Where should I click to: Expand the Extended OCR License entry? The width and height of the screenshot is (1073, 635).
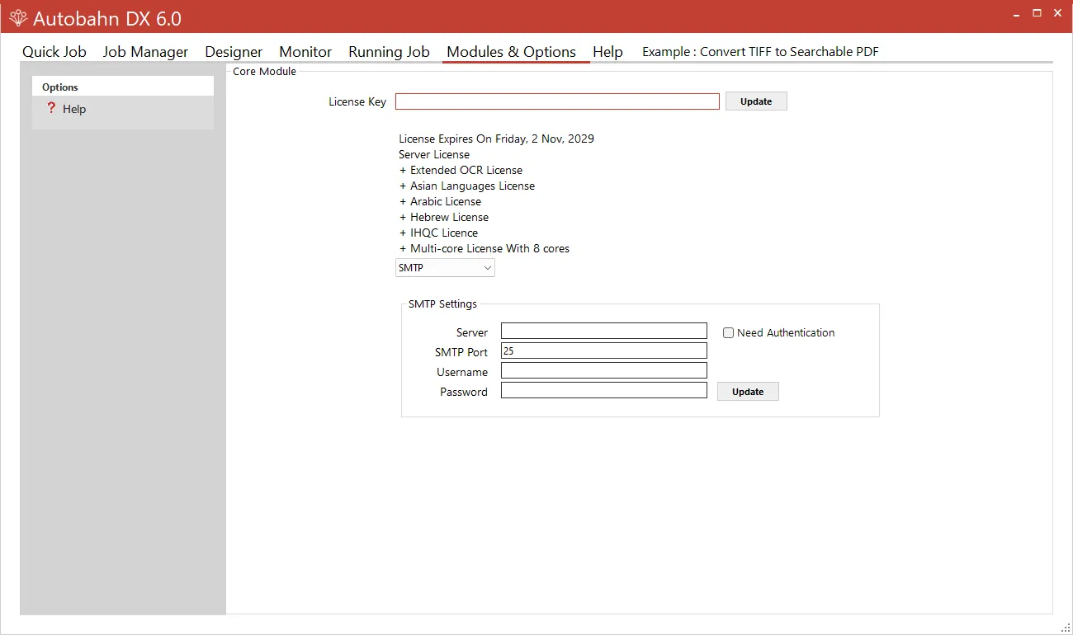tap(402, 170)
